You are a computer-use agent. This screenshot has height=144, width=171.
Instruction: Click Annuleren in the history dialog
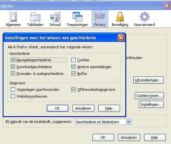point(83,108)
